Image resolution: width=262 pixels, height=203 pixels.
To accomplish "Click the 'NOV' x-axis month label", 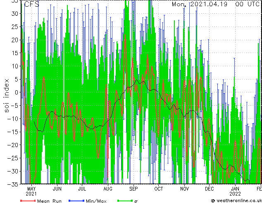I will [184, 189].
